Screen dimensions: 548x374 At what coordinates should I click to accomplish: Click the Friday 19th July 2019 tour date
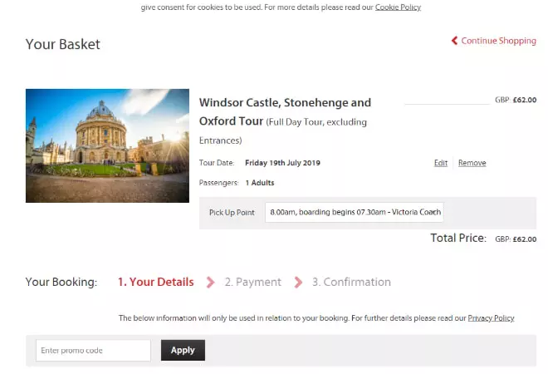point(282,163)
